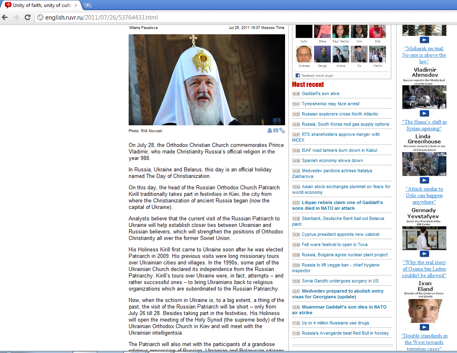Open the Sonia Gandhi undergoes surgery link
The image size is (457, 353).
[340, 281]
